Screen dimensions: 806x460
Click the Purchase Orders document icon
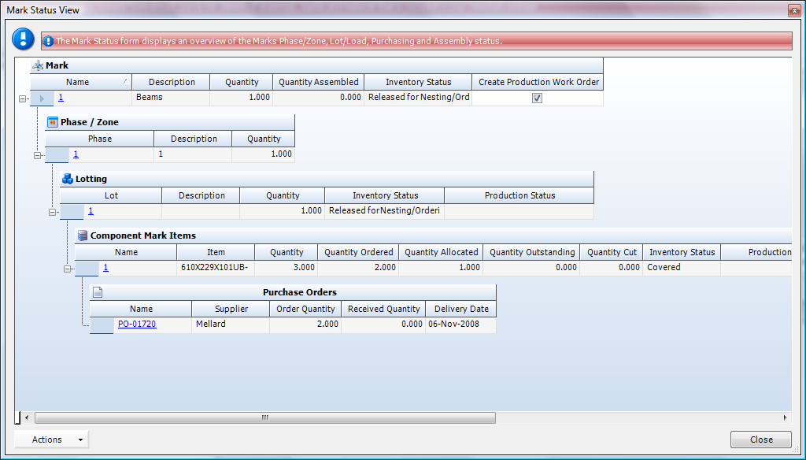click(x=98, y=292)
